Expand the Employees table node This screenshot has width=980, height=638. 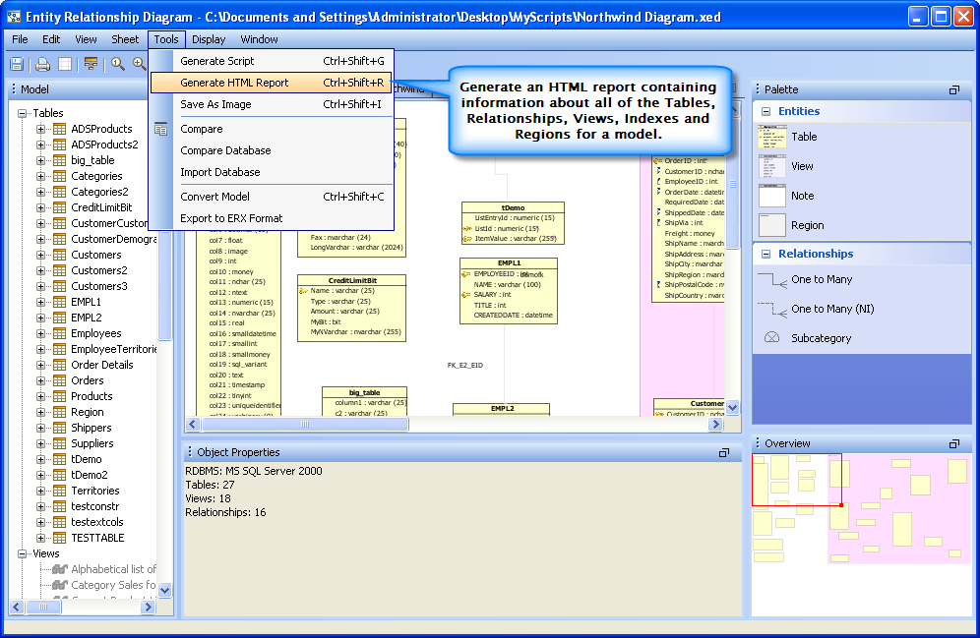(40, 333)
